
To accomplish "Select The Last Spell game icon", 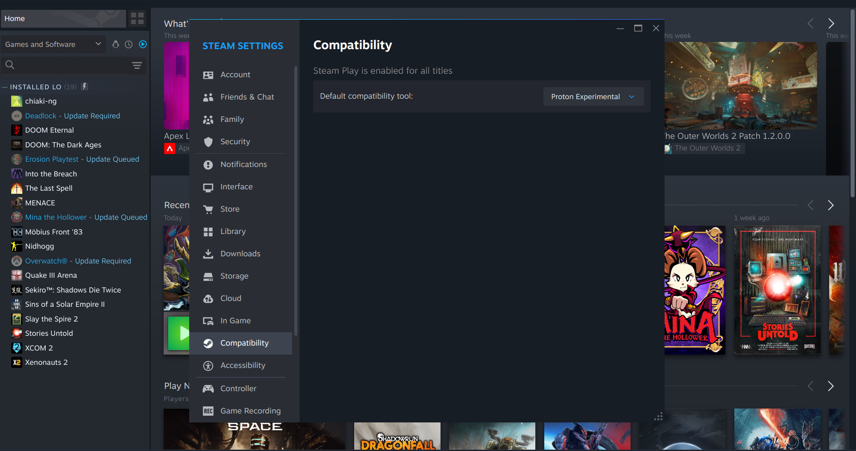I will 17,188.
